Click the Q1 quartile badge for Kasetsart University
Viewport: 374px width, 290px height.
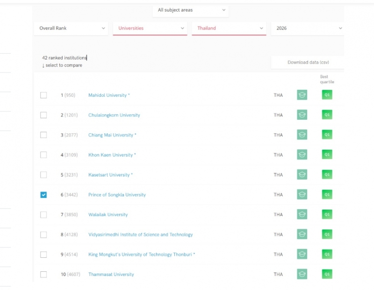pos(327,174)
